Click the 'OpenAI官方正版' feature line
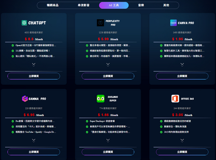Image resolution: width=216 pixels, height=160 pixels. (x=36, y=46)
